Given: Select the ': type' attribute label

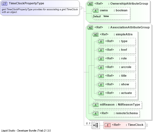Looking at the screenshot, I should click(123, 41).
